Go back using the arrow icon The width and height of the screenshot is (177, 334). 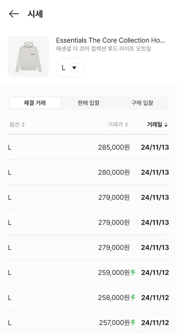coord(14,14)
